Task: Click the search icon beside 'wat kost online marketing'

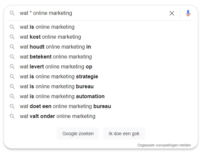Action: [12, 37]
